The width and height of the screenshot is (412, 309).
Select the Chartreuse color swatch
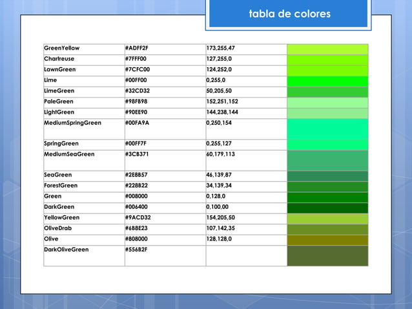coord(327,59)
